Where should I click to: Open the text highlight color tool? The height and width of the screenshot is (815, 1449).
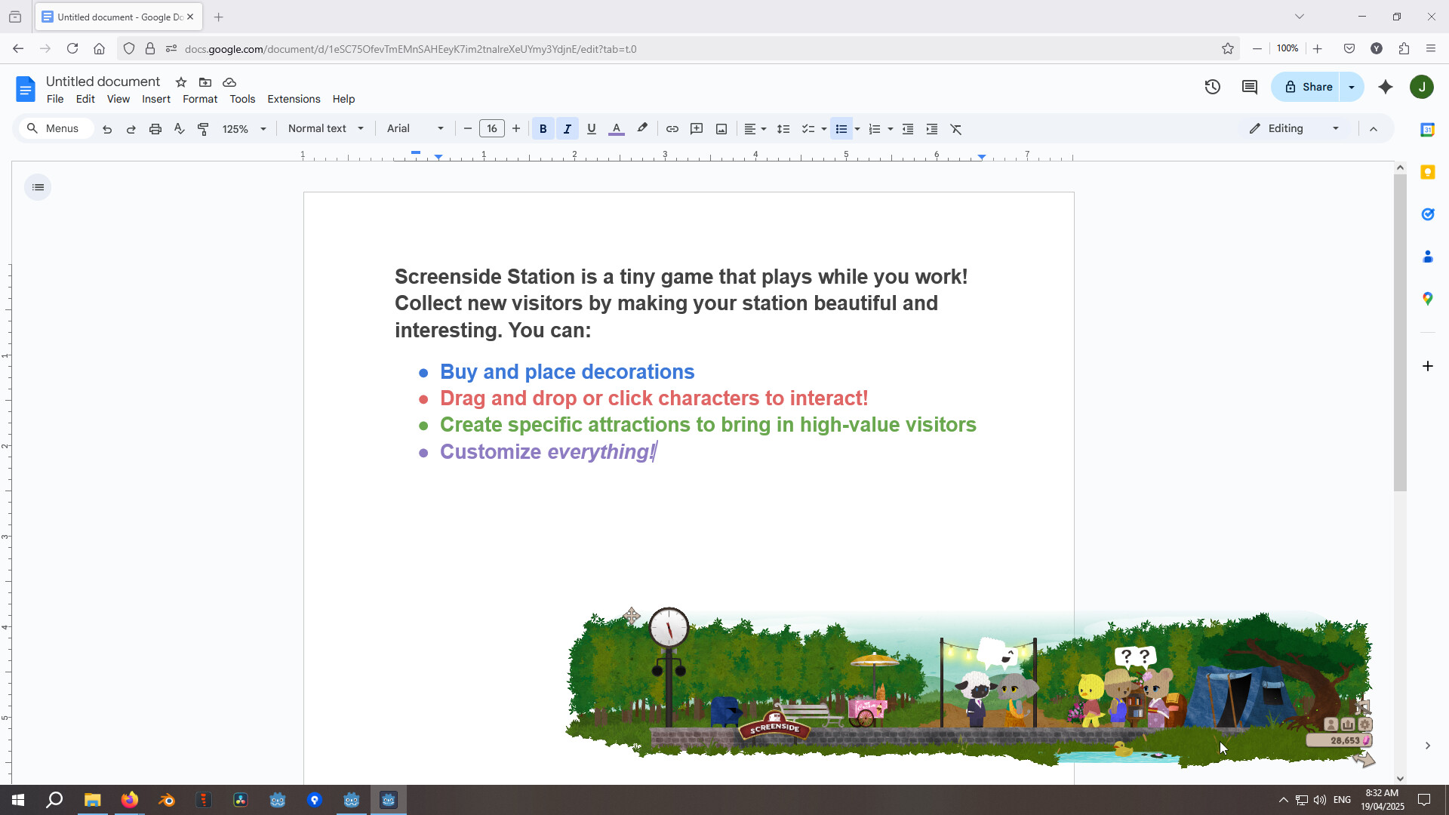pyautogui.click(x=642, y=128)
